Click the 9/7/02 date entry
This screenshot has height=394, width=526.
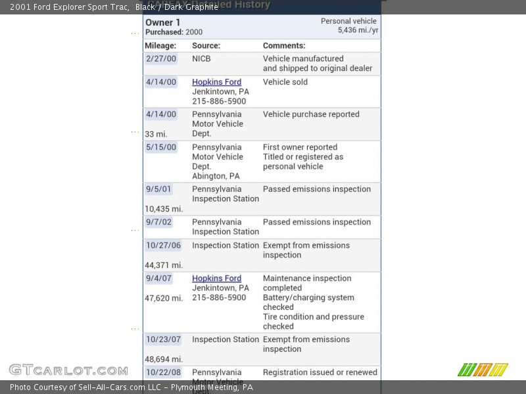click(158, 222)
